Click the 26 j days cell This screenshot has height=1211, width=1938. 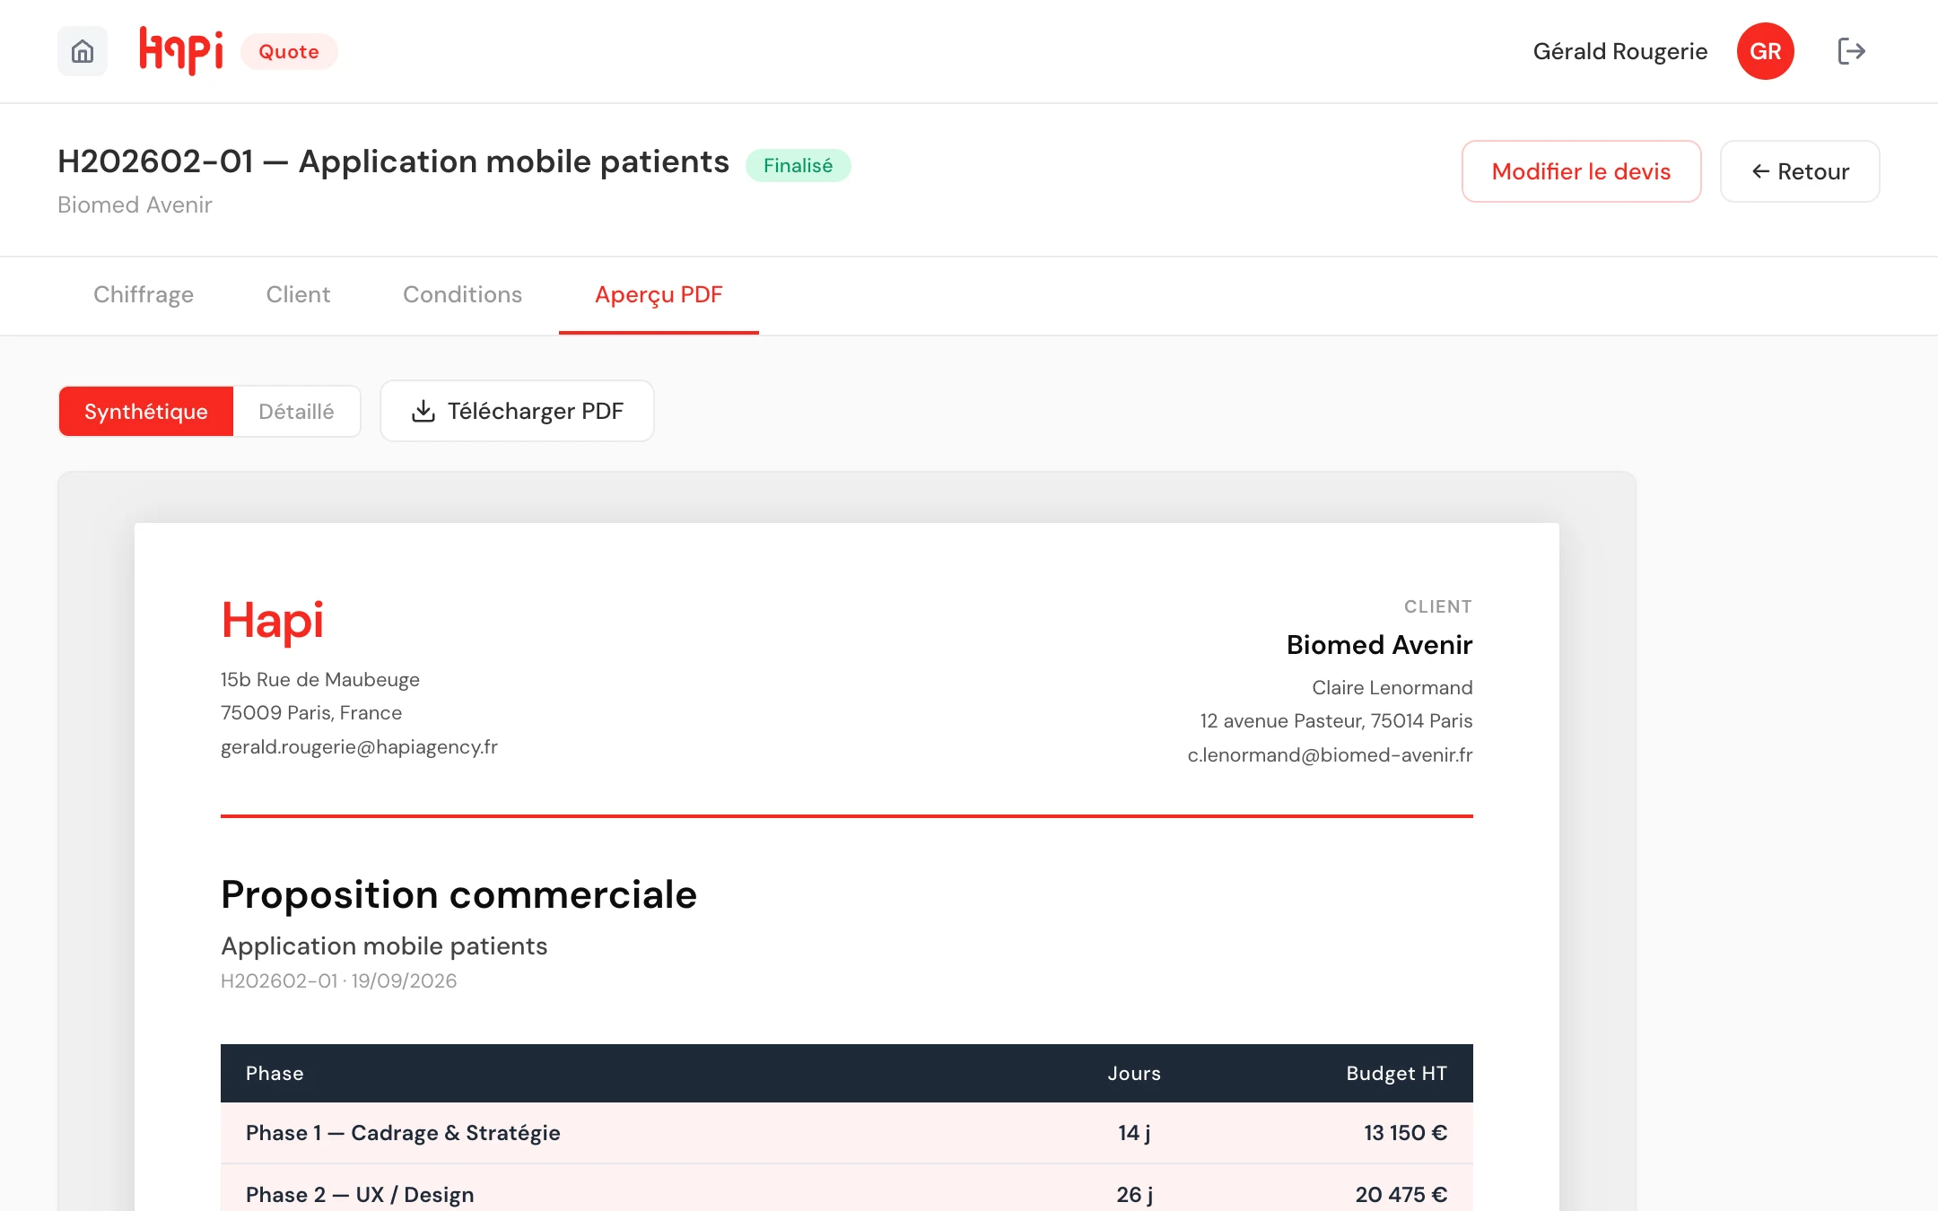point(1134,1195)
